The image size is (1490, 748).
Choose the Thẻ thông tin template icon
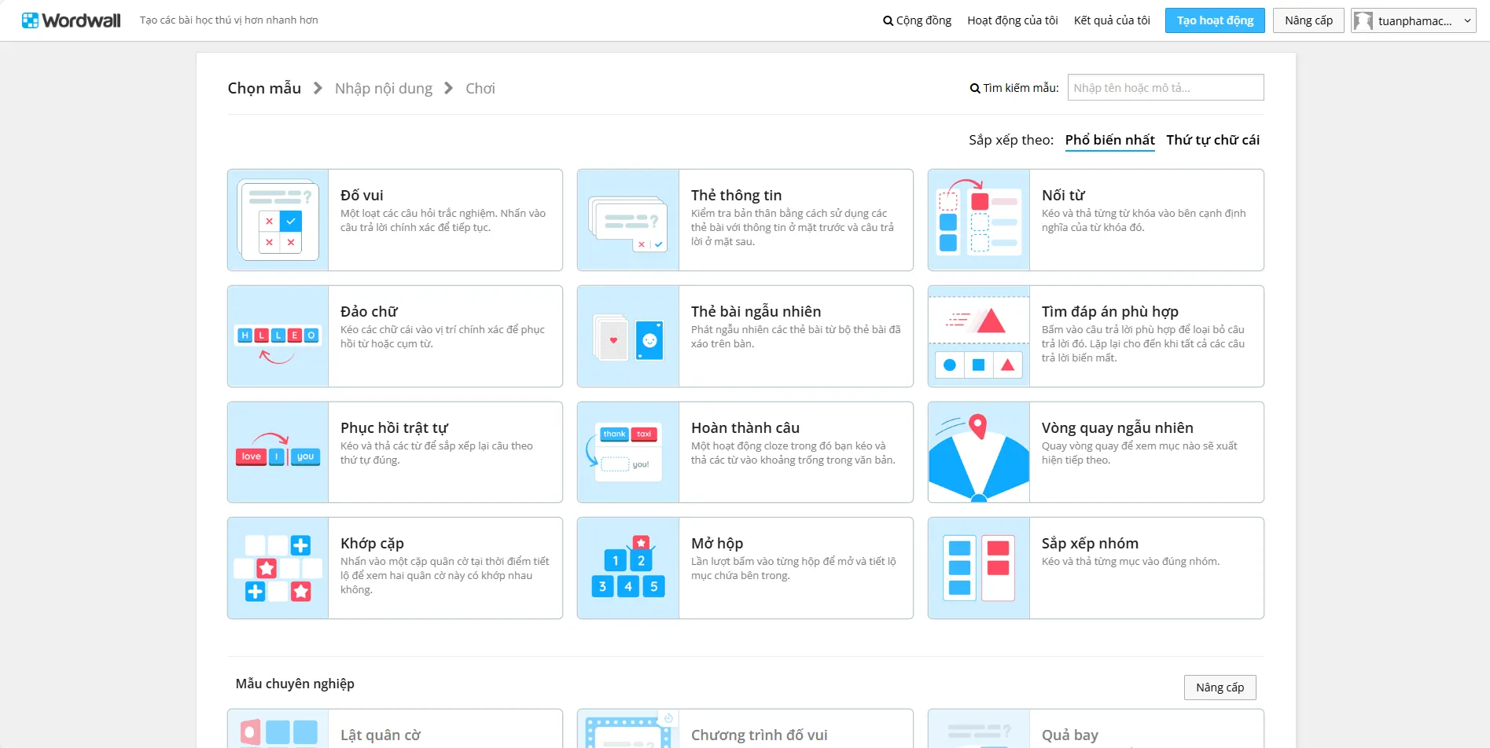628,221
